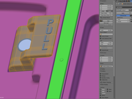Screen dimensions: 132x99
Task: Click the Camera.001 field clear icon
Action: click(112, 48)
